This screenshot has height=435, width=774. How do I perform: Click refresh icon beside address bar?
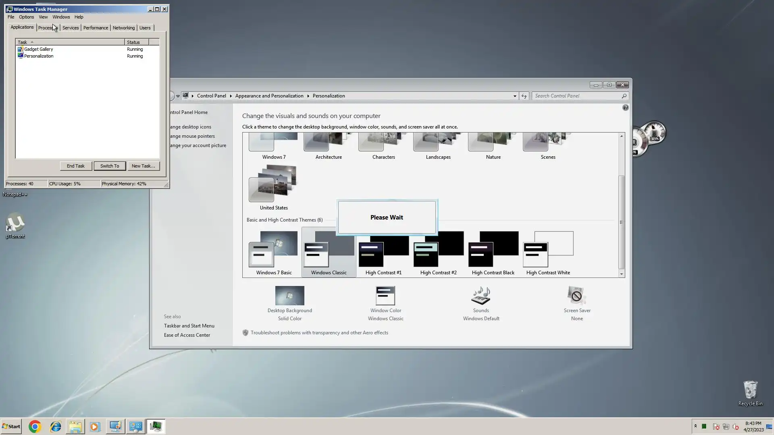[x=524, y=96]
